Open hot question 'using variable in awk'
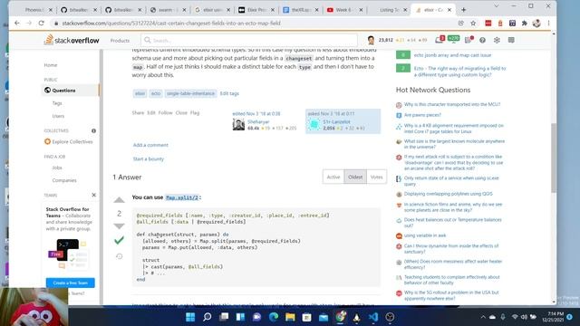The image size is (580, 326). (x=425, y=235)
